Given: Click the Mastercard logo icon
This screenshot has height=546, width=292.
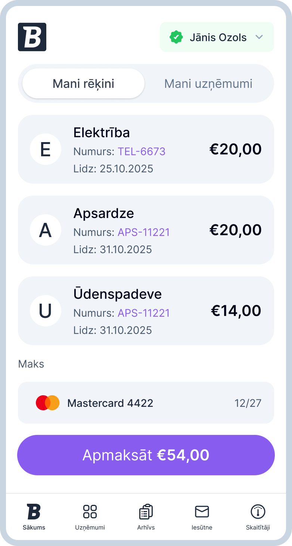Looking at the screenshot, I should pos(48,403).
